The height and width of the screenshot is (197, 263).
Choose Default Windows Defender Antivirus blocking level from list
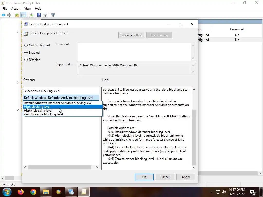click(x=63, y=103)
